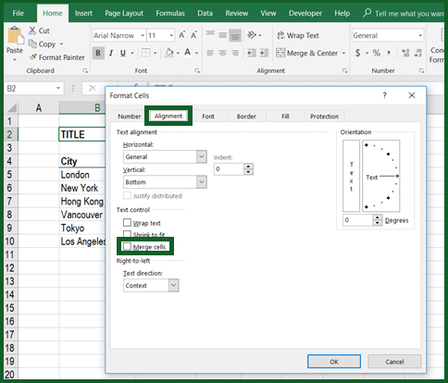Open the Insert ribbon tab

click(x=83, y=13)
